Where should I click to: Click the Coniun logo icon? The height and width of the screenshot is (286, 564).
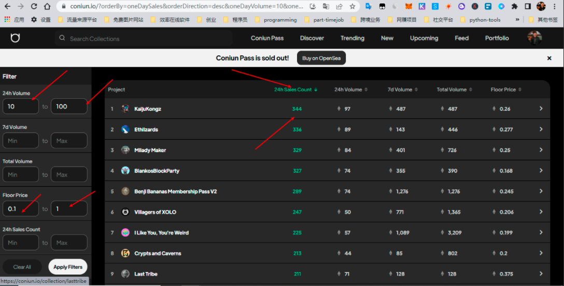(15, 38)
